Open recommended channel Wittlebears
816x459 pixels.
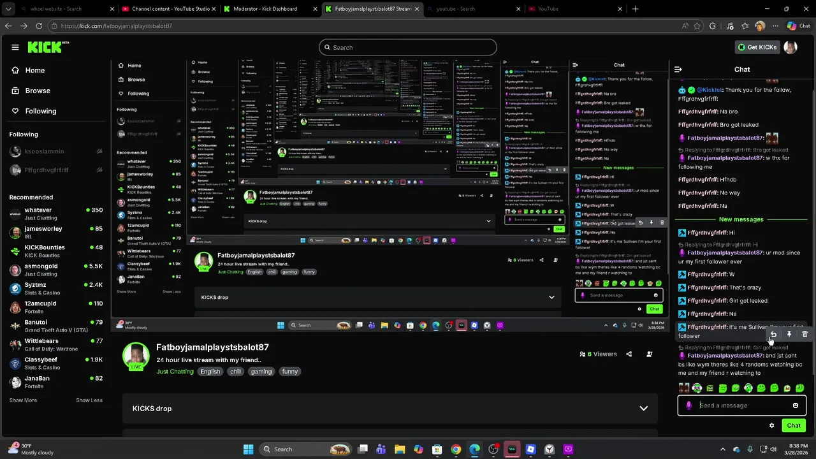pos(56,344)
